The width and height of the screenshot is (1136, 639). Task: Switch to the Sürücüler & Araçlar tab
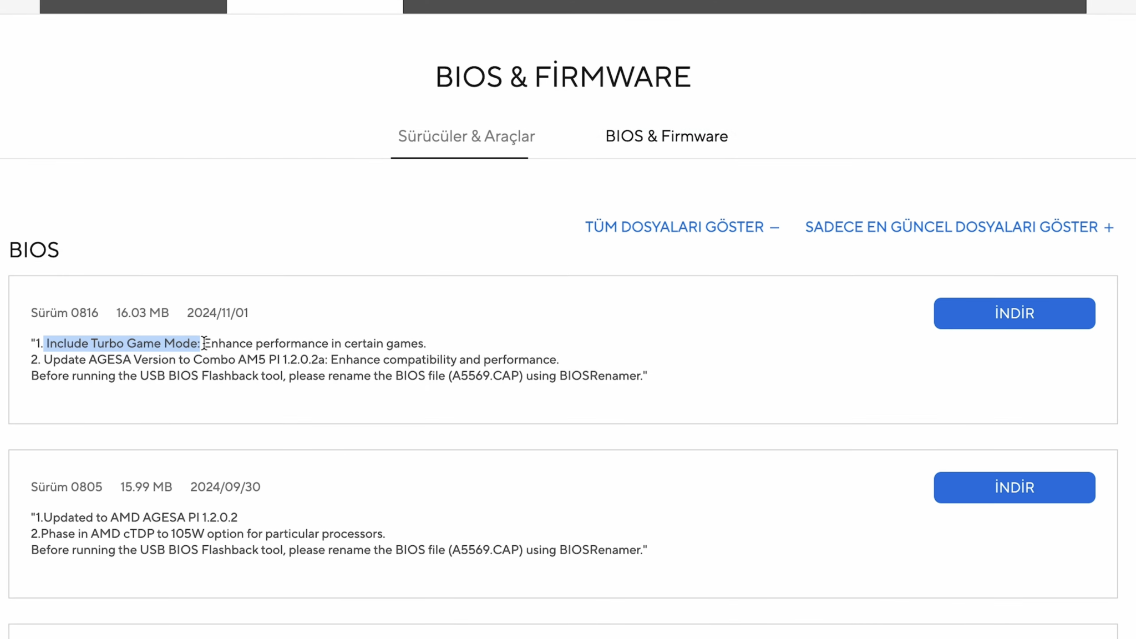(466, 136)
